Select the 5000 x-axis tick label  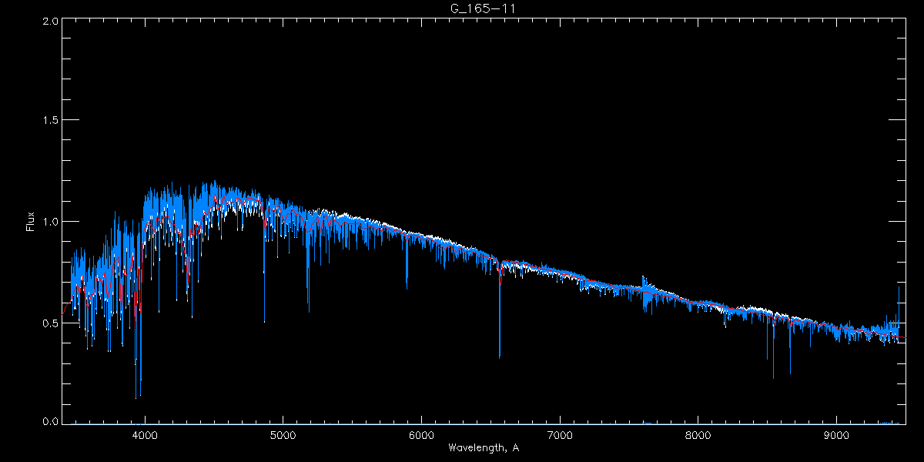pos(283,434)
